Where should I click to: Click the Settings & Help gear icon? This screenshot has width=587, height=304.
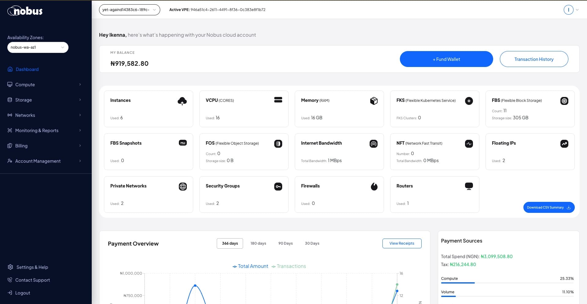tap(10, 267)
